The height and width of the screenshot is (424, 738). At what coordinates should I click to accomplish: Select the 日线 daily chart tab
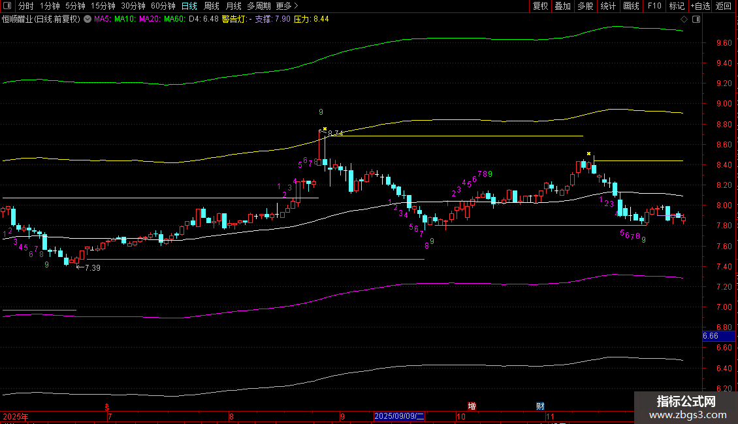pyautogui.click(x=189, y=6)
